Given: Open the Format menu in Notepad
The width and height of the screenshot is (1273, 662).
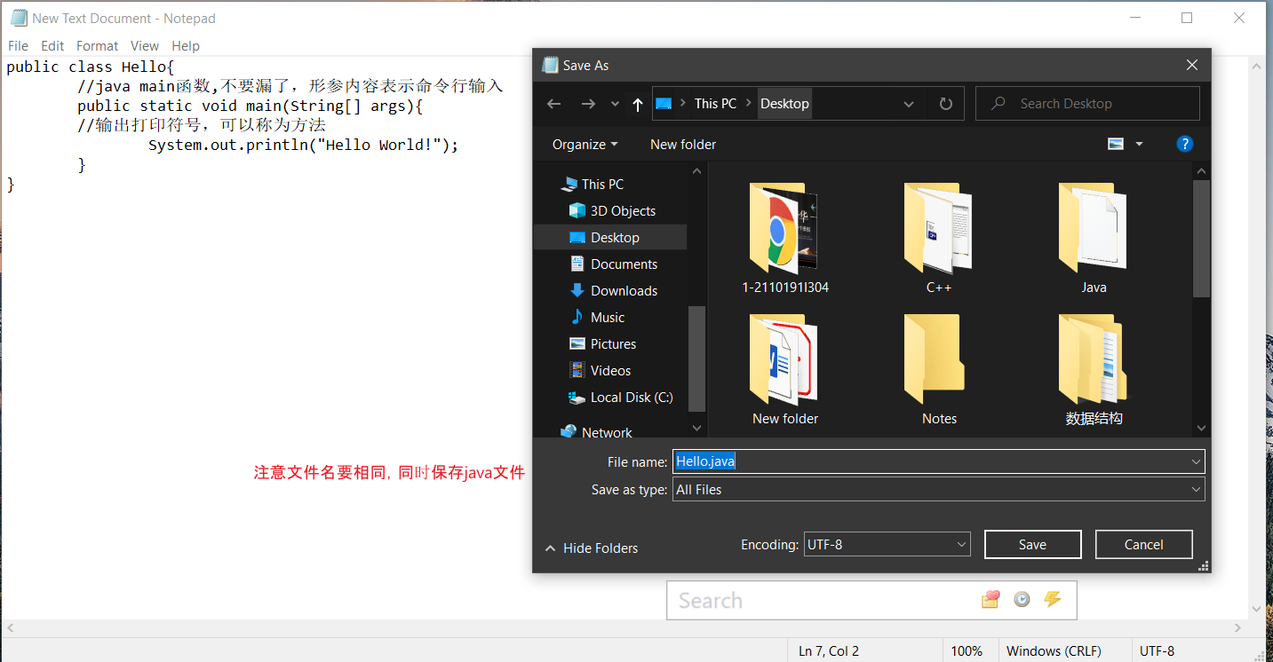Looking at the screenshot, I should click(x=97, y=45).
